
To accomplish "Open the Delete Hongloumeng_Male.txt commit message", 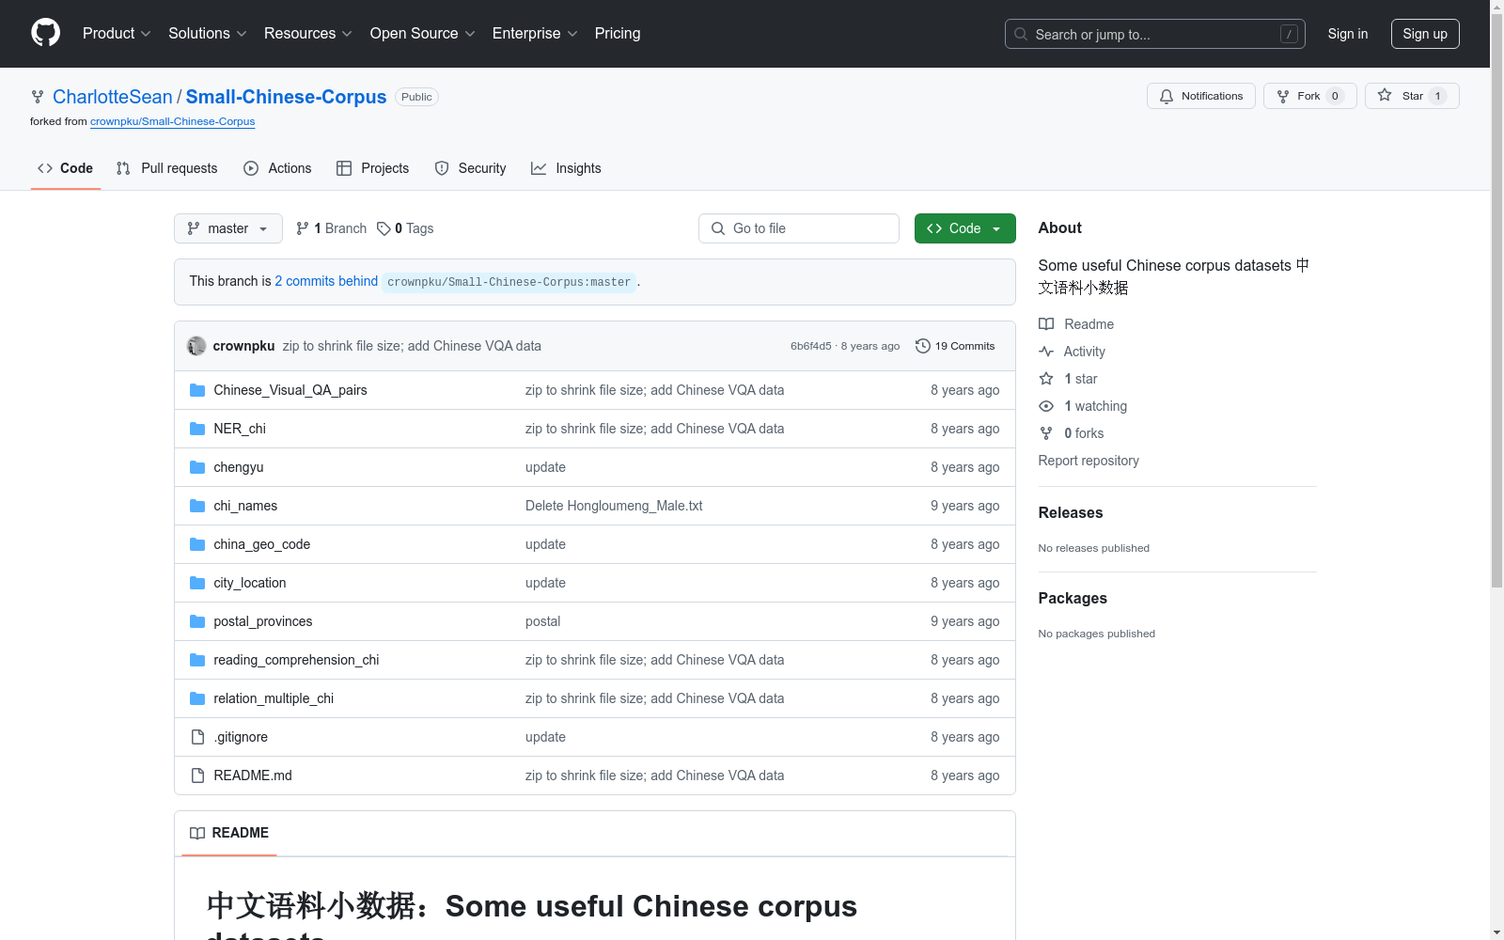I will pos(614,506).
